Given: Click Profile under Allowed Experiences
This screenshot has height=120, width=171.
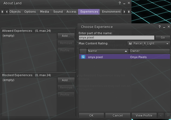Looking at the screenshot, I should [66, 50].
